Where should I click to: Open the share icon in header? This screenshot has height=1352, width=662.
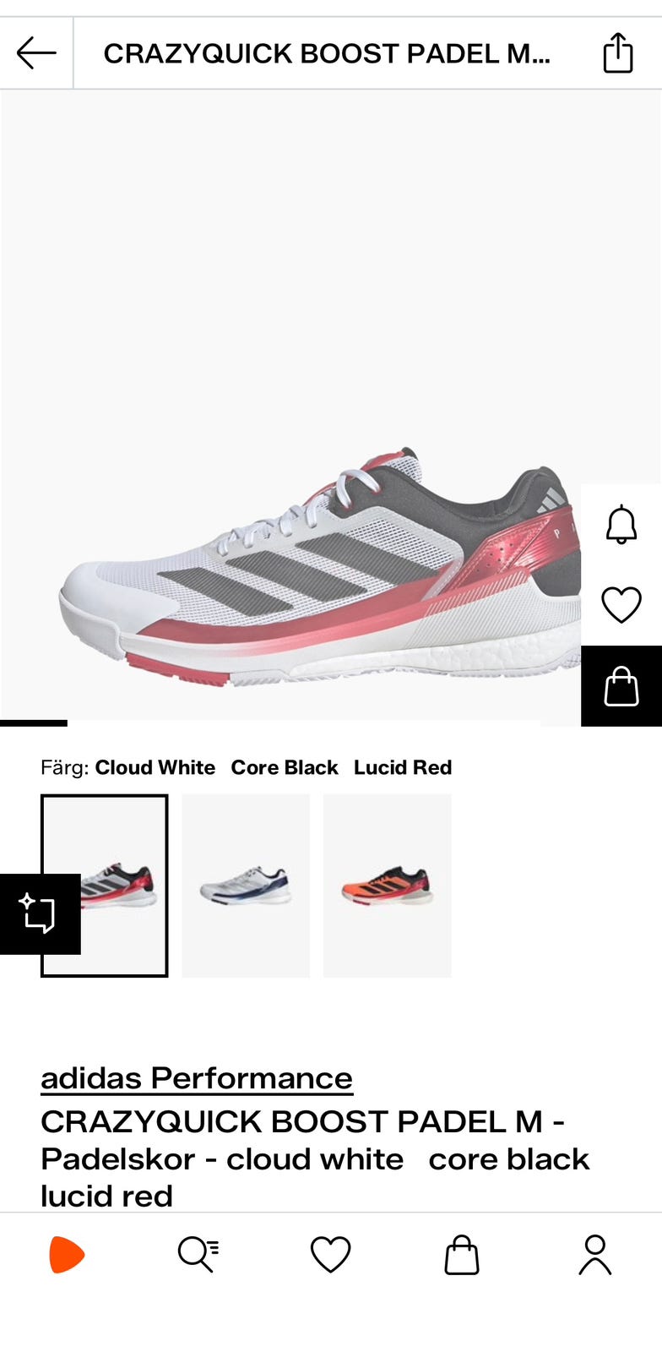point(618,52)
